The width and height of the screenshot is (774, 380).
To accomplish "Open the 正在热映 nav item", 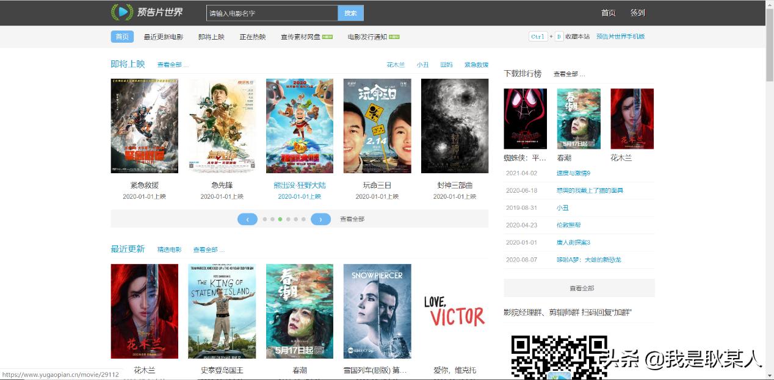I will (253, 37).
